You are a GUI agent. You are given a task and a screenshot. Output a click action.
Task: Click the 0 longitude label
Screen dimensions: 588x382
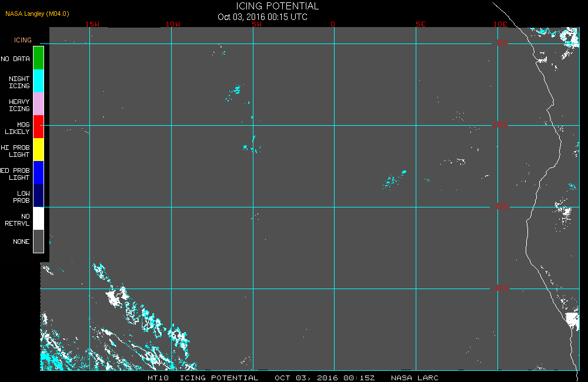[x=333, y=24]
